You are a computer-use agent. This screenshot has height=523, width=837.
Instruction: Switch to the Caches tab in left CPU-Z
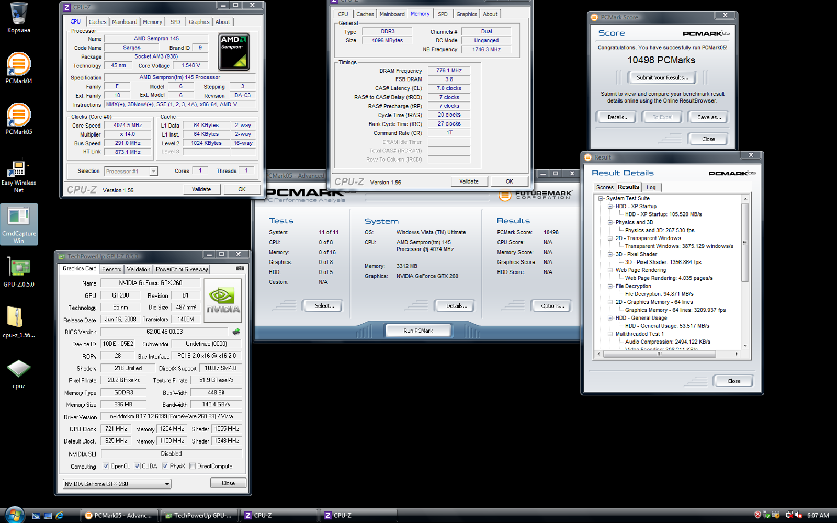click(x=97, y=22)
